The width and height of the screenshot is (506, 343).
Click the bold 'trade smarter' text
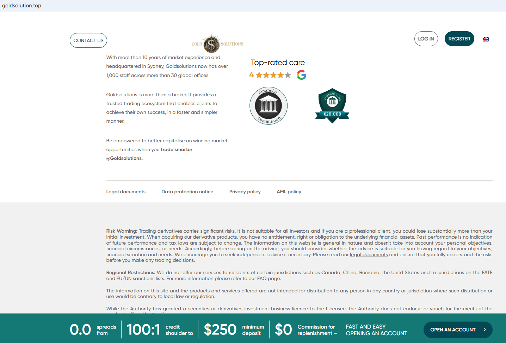coord(177,149)
